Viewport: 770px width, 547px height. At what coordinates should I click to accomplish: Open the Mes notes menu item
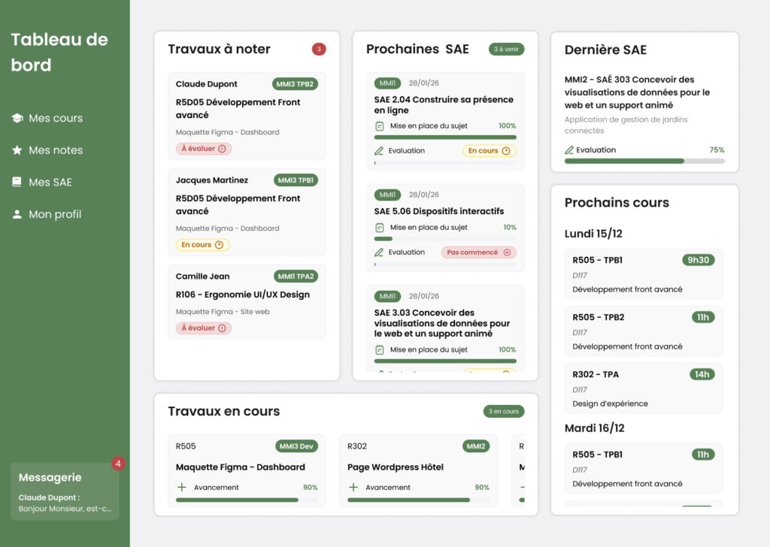pyautogui.click(x=55, y=150)
